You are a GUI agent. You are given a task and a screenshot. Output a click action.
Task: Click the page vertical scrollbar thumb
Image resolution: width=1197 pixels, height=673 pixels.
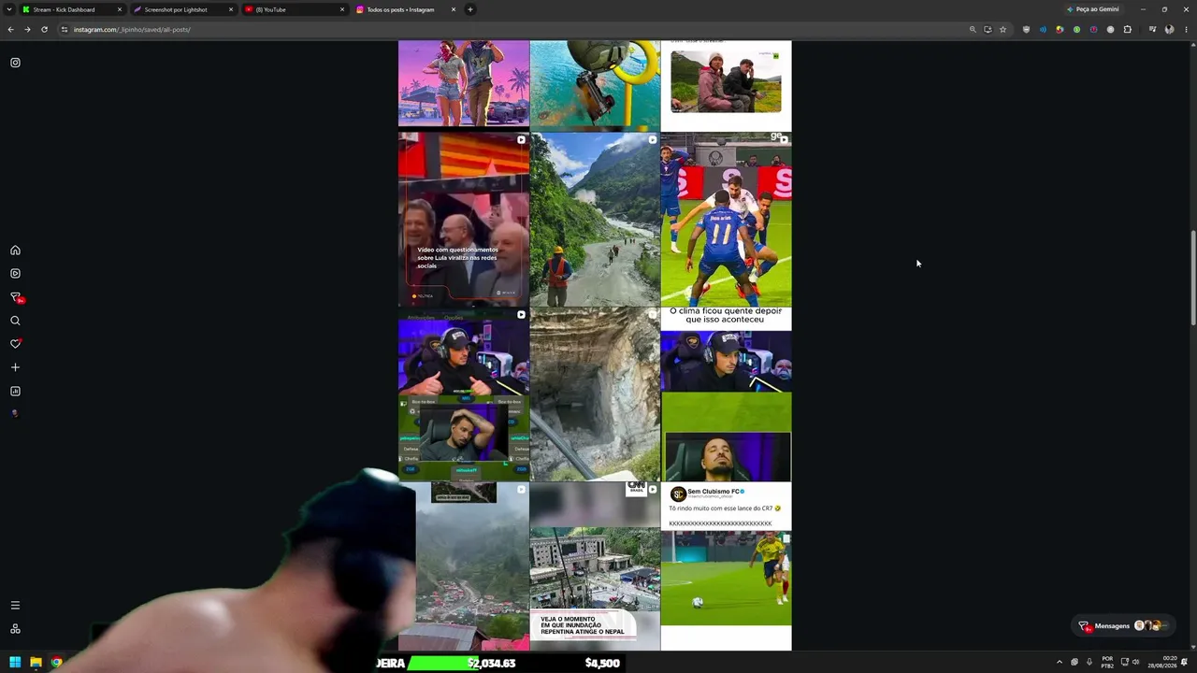[x=1192, y=279]
